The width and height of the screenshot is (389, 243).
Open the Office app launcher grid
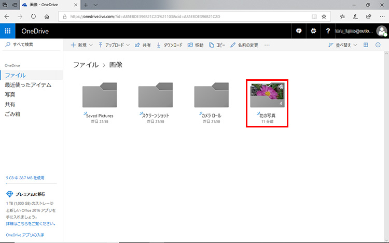(7, 31)
